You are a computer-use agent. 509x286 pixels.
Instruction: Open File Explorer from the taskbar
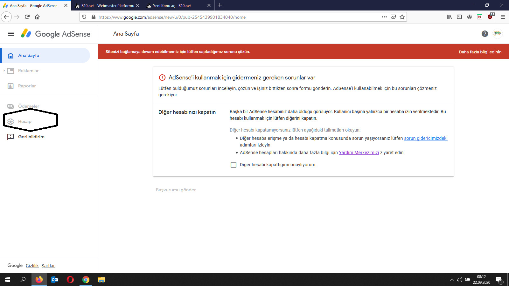point(101,280)
